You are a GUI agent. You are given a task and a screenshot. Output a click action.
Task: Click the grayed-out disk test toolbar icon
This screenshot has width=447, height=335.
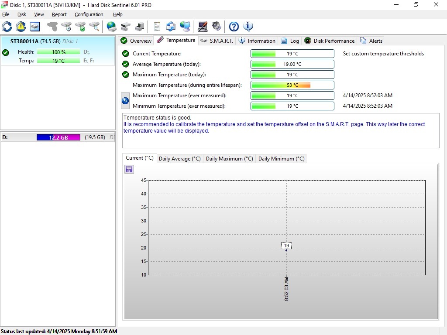[x=52, y=27]
